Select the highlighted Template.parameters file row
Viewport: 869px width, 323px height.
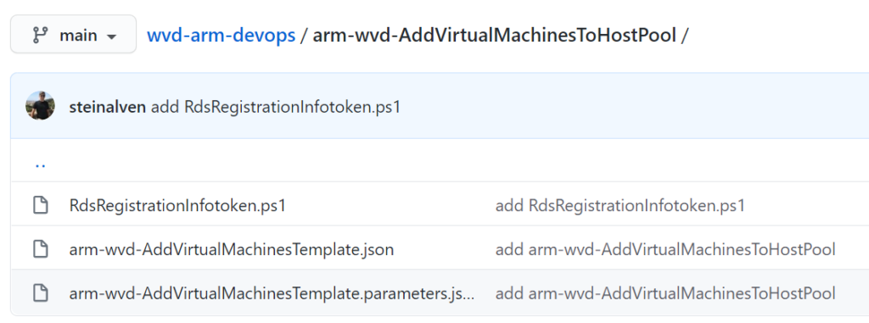coord(440,292)
